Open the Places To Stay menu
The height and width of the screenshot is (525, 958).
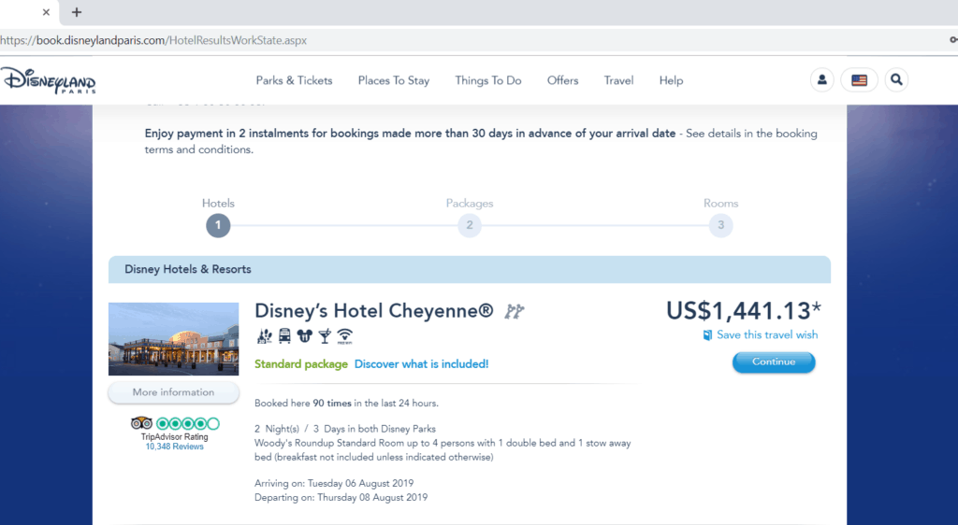pyautogui.click(x=394, y=80)
